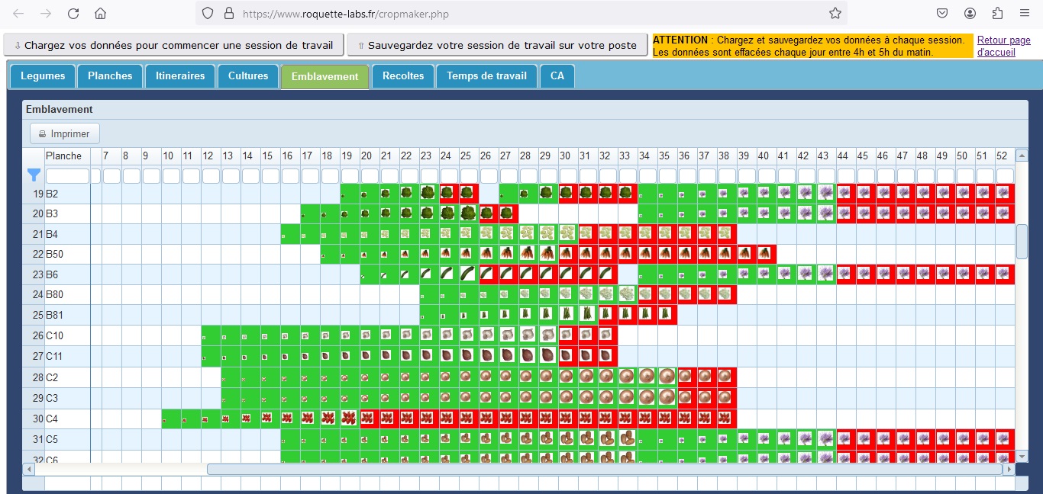Bookmark this page with star icon

(x=835, y=14)
